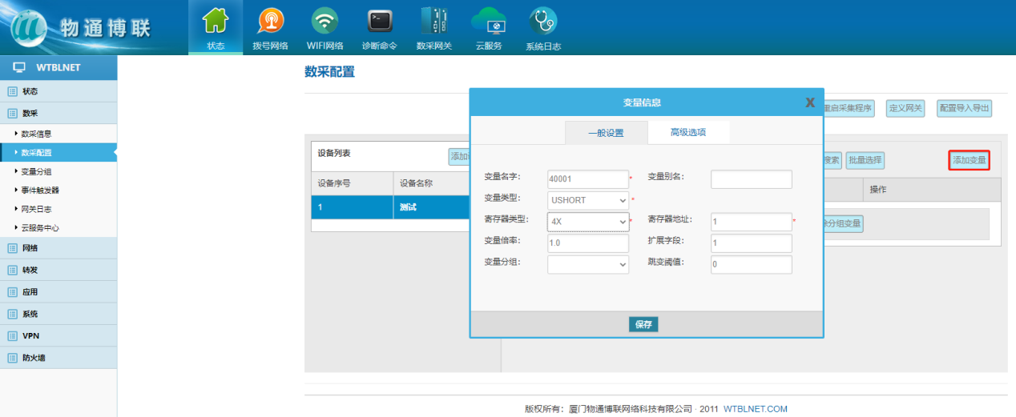1016x417 pixels.
Task: Expand the 网络 sidebar section
Action: coord(30,248)
